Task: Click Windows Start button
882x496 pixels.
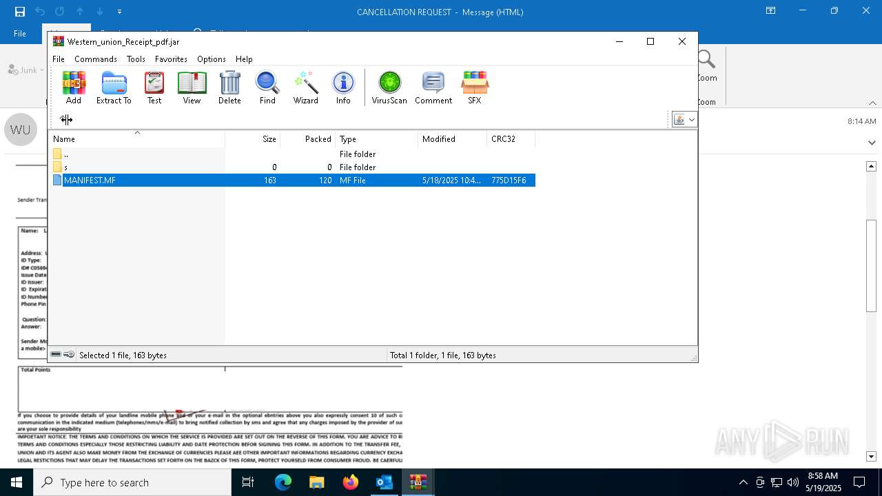Action: pos(17,482)
